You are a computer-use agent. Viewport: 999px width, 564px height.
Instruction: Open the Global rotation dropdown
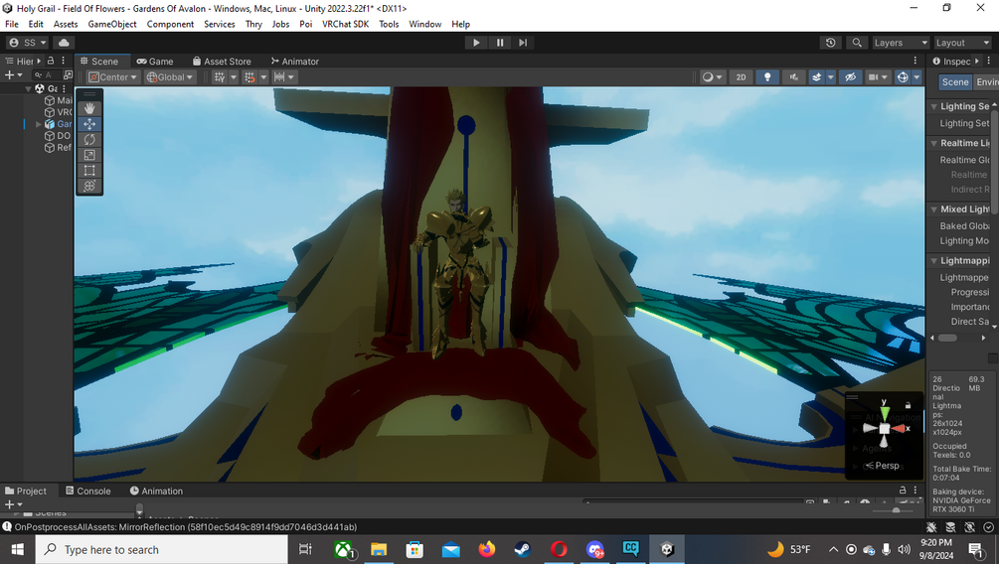[169, 77]
